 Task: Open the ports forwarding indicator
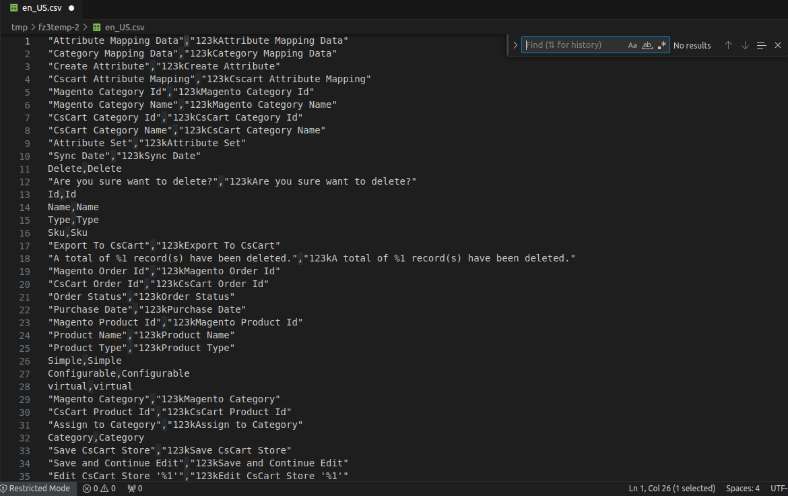[x=134, y=489]
